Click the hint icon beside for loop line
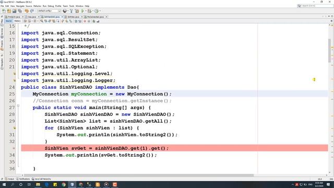This screenshot has width=334, height=188. [15, 128]
